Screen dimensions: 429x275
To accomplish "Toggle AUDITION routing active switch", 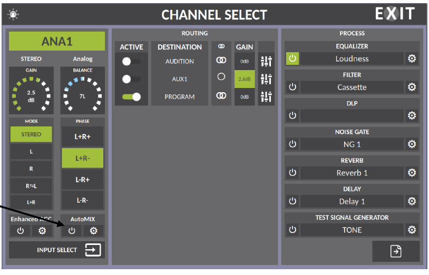I will click(x=131, y=62).
